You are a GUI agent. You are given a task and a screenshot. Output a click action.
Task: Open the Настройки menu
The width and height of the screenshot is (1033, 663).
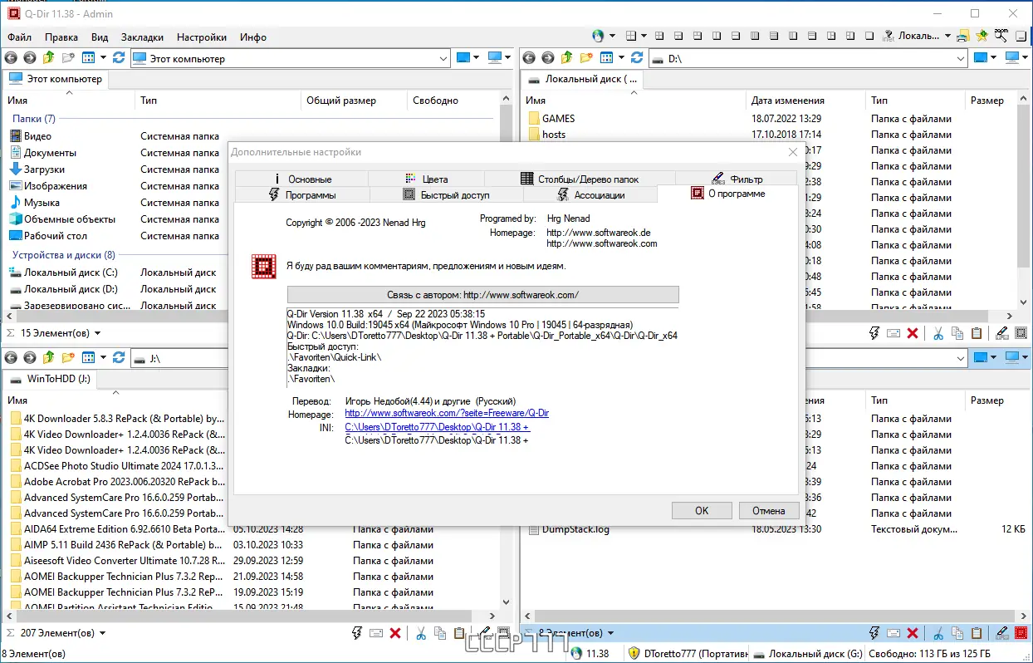[x=202, y=37]
